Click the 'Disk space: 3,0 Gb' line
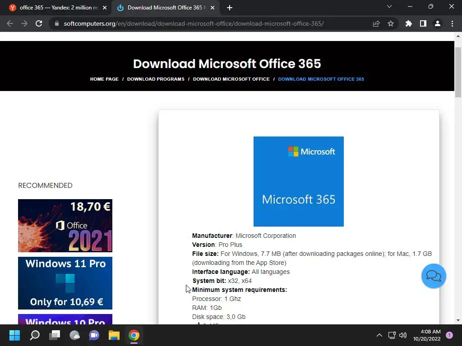Viewport: 462px width, 346px height. [x=219, y=317]
